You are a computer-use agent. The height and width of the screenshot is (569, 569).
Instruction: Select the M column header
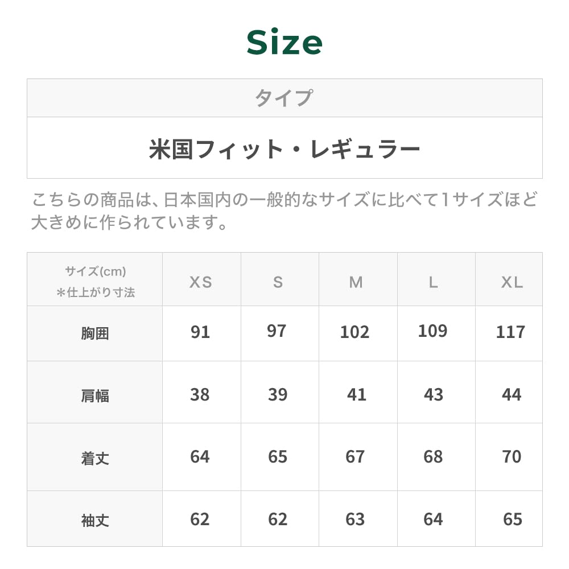tap(356, 282)
